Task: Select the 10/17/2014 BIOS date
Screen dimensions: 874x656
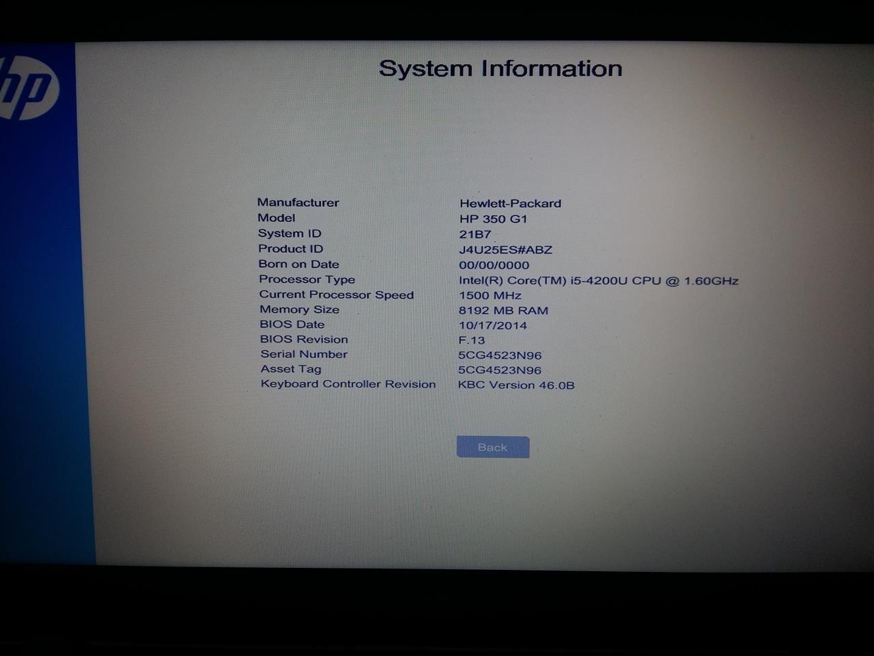Action: (492, 325)
